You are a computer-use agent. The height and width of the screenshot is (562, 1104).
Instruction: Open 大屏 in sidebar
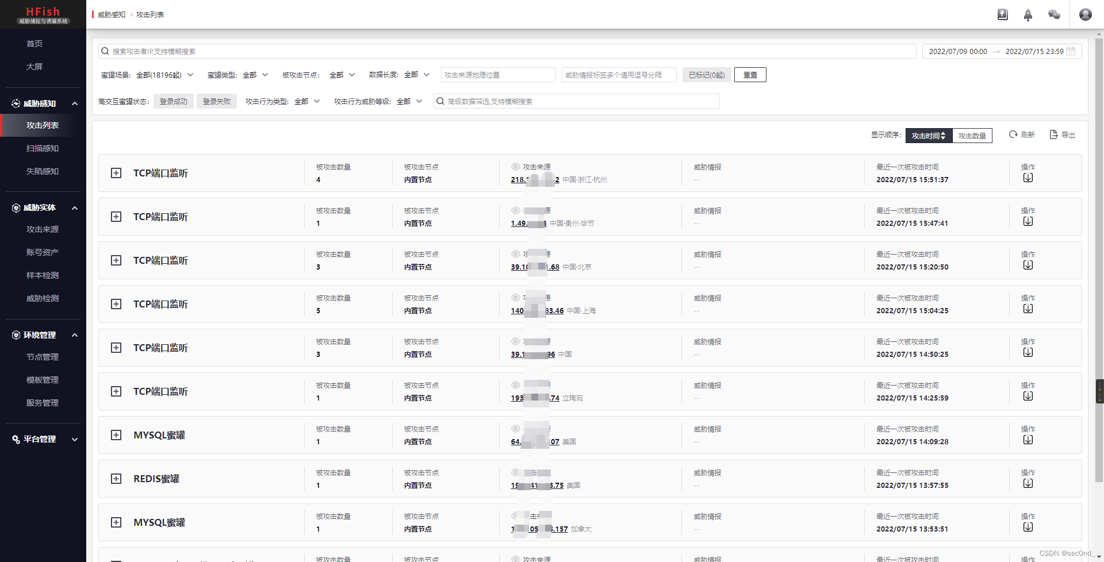34,67
